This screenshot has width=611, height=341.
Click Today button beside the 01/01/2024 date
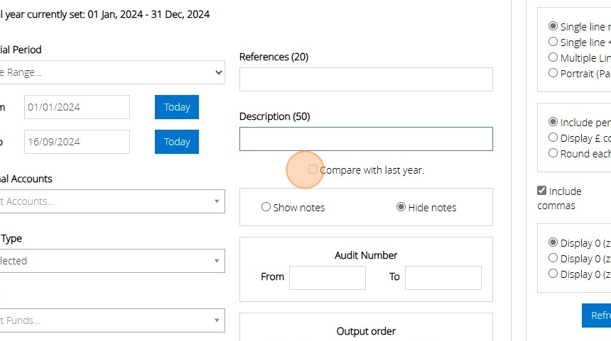pos(177,107)
